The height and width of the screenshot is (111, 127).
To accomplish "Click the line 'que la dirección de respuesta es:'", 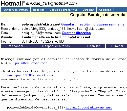I will (x=34, y=99).
